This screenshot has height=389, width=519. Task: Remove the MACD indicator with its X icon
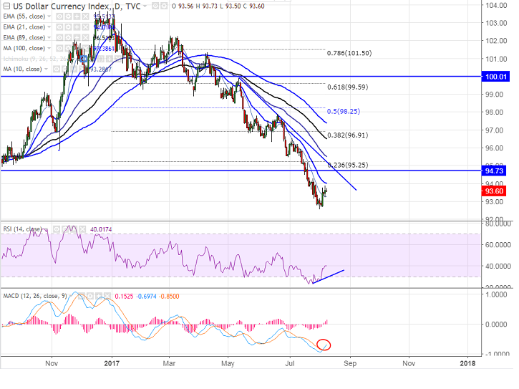point(107,296)
